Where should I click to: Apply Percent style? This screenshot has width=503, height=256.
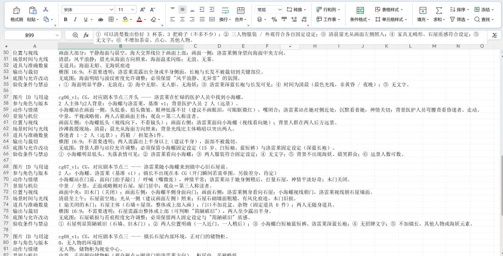point(274,20)
